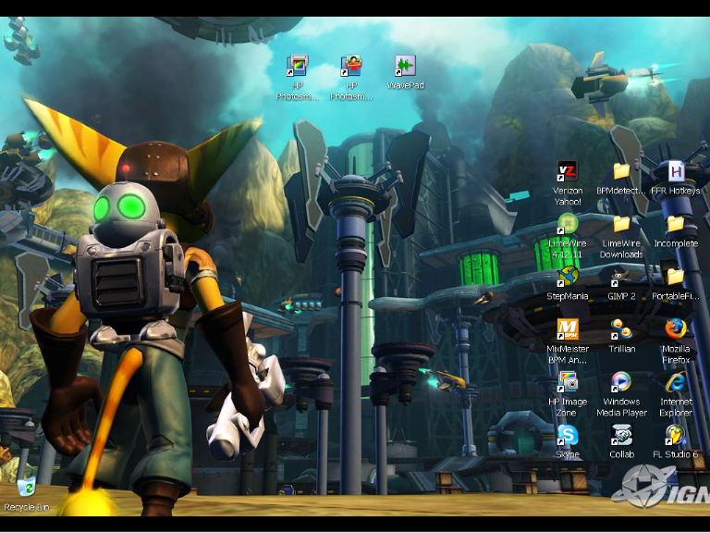Open HP Photosmart icon with person image
Viewport: 710px width, 533px height.
click(x=351, y=67)
